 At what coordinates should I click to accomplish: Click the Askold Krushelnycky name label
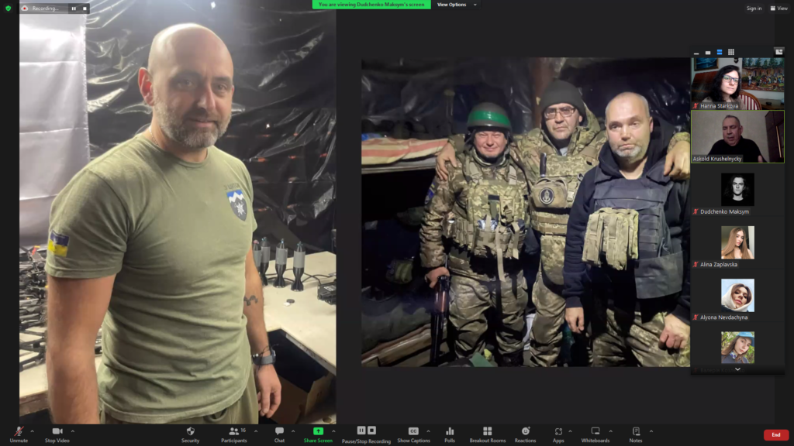pyautogui.click(x=717, y=159)
